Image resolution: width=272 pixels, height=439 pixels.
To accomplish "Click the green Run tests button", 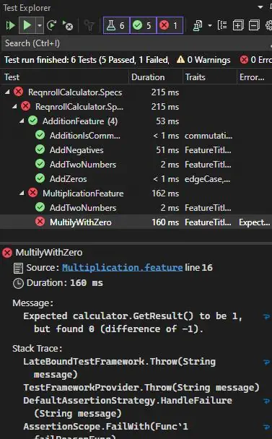I will [x=27, y=25].
